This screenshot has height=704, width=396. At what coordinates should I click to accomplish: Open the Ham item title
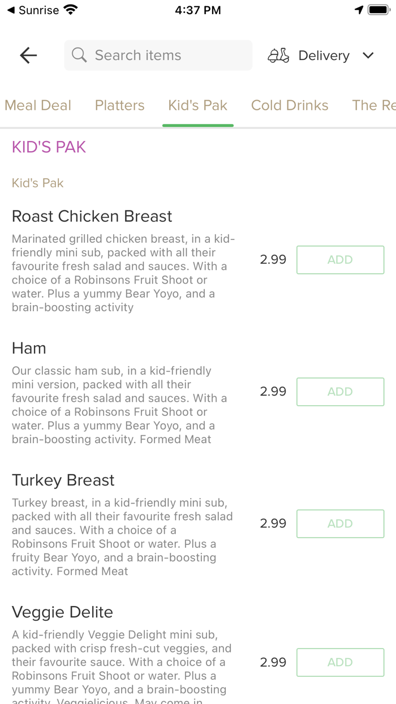pyautogui.click(x=29, y=348)
